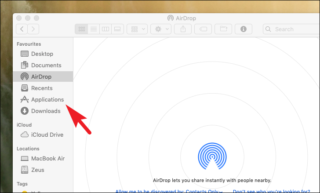The width and height of the screenshot is (320, 193).
Task: Click the Locations section header
Action: [28, 149]
